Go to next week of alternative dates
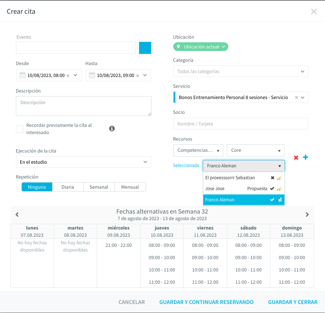Image resolution: width=325 pixels, height=313 pixels. click(307, 215)
